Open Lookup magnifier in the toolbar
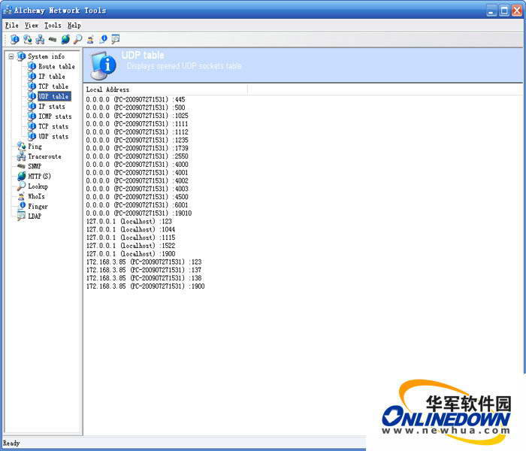The image size is (526, 451). click(78, 39)
